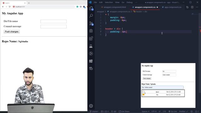Open the activity bar icon above the settings gear
201x113 pixels.
point(91,68)
